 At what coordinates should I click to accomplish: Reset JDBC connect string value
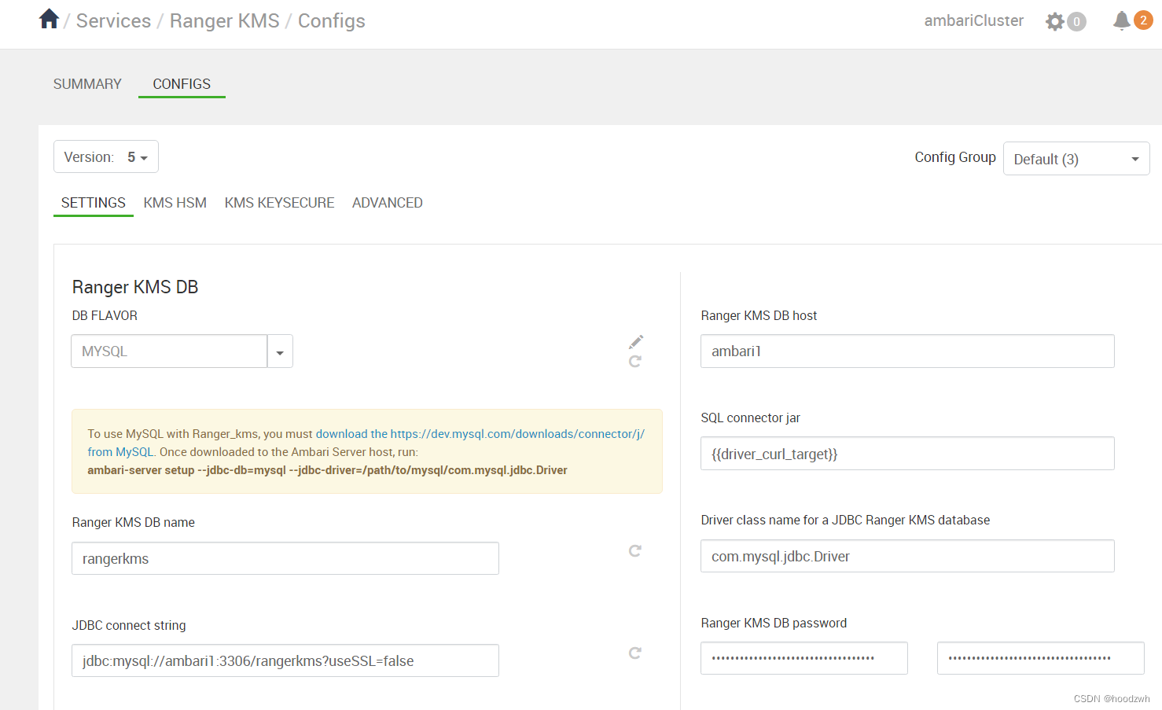(635, 653)
